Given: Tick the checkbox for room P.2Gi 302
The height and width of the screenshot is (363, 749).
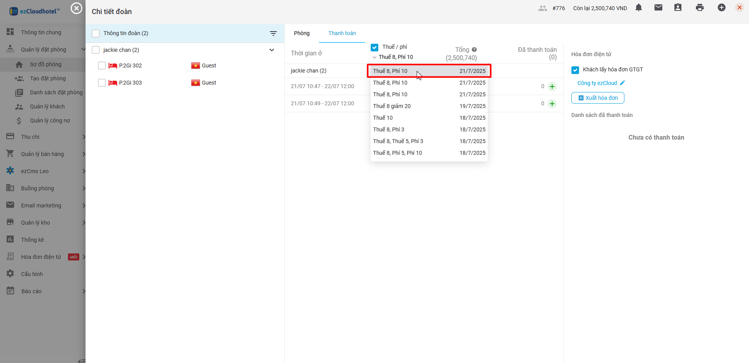Looking at the screenshot, I should click(x=102, y=66).
